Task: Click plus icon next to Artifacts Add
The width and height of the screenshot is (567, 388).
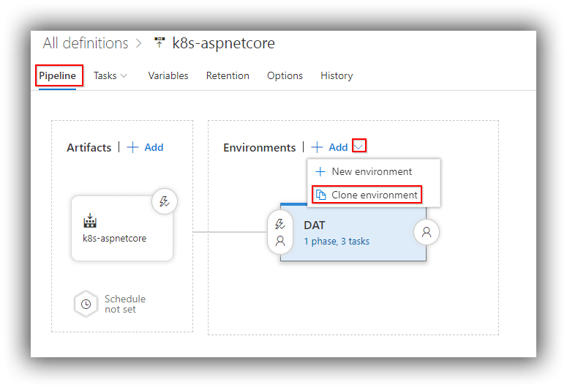Action: [132, 147]
